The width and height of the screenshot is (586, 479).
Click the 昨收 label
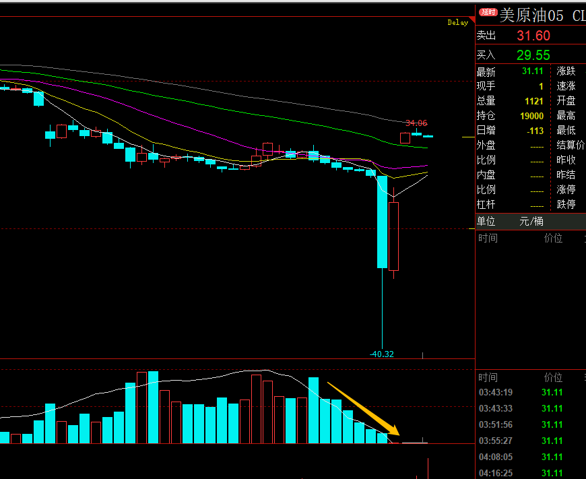pos(566,160)
